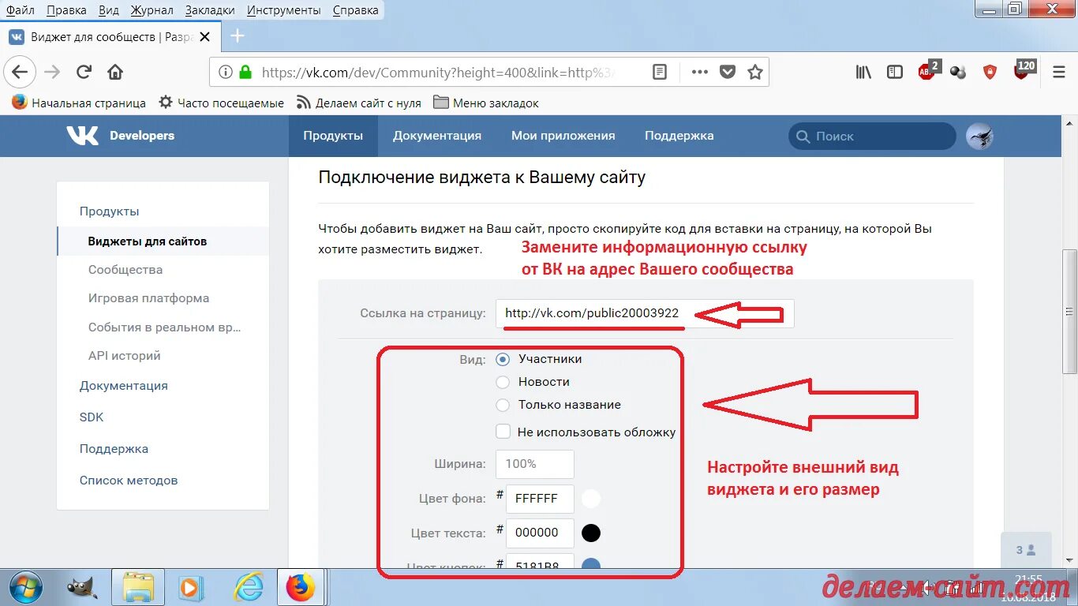Open the Adblock Plus extension icon

pos(927,71)
